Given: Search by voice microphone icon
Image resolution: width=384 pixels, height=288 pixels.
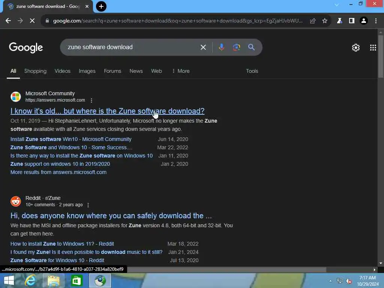Looking at the screenshot, I should pyautogui.click(x=221, y=47).
